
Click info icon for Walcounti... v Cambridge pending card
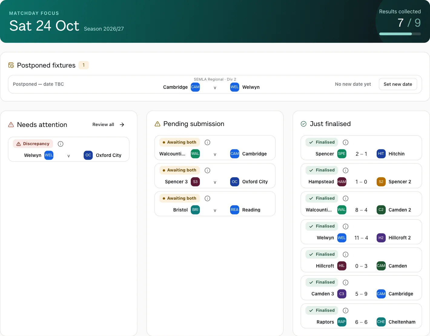pos(207,142)
